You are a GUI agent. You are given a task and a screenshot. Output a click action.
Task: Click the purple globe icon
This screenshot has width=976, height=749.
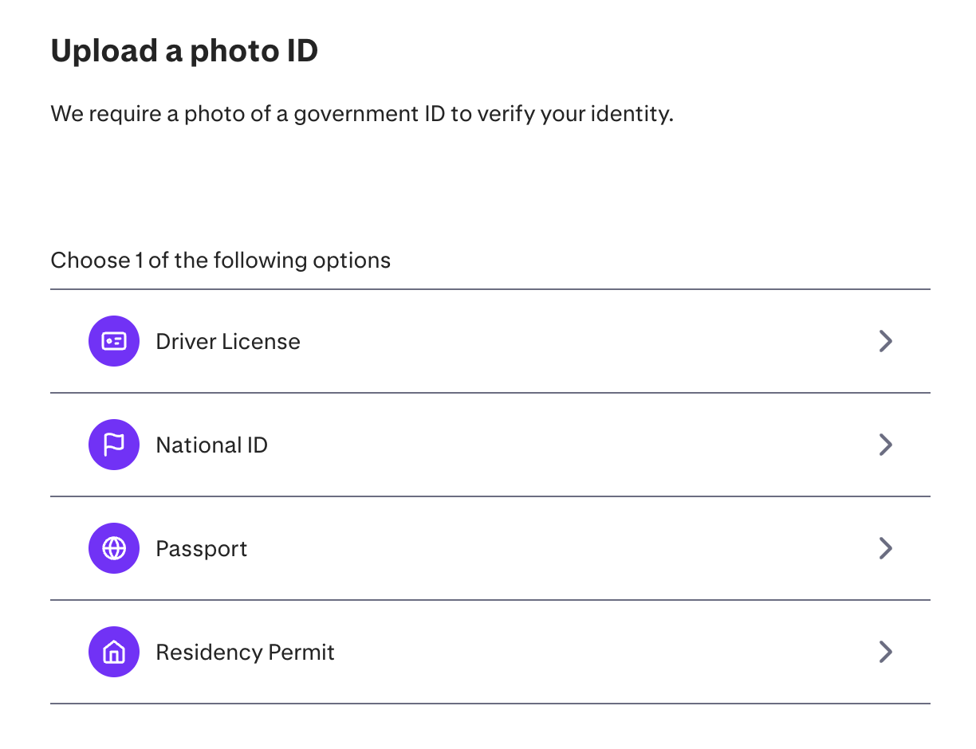click(x=114, y=548)
